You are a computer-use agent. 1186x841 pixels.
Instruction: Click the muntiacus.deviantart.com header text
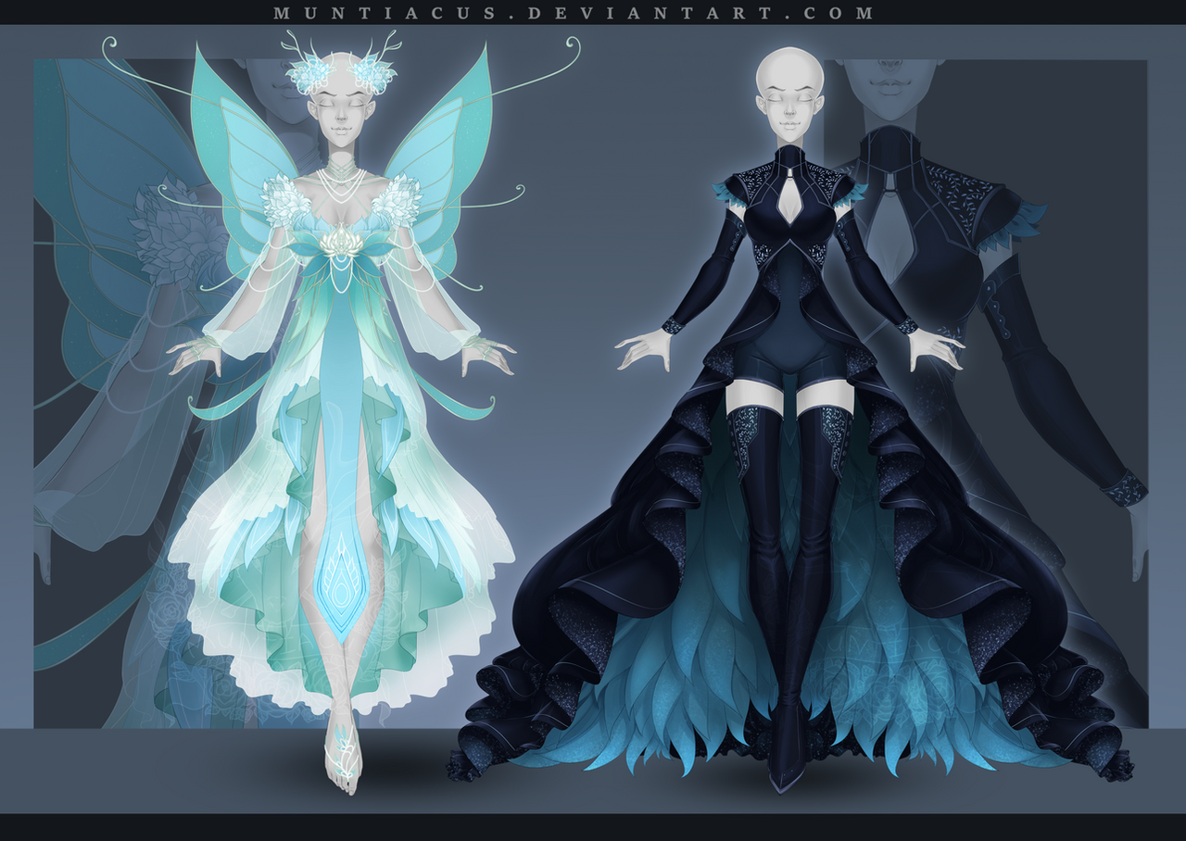[x=574, y=13]
